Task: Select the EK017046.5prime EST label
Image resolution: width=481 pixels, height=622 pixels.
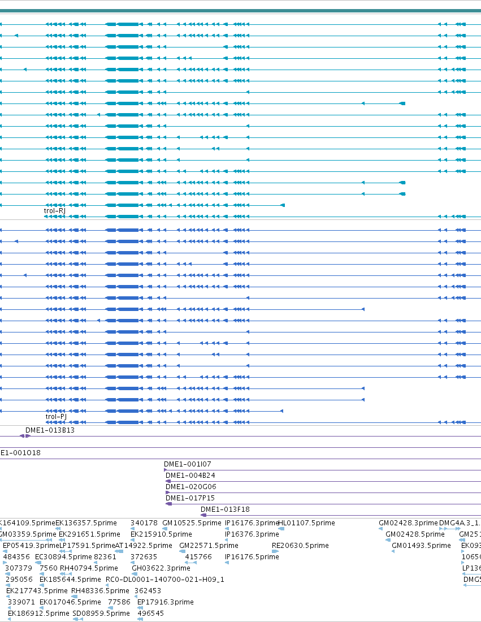Action: (x=70, y=602)
